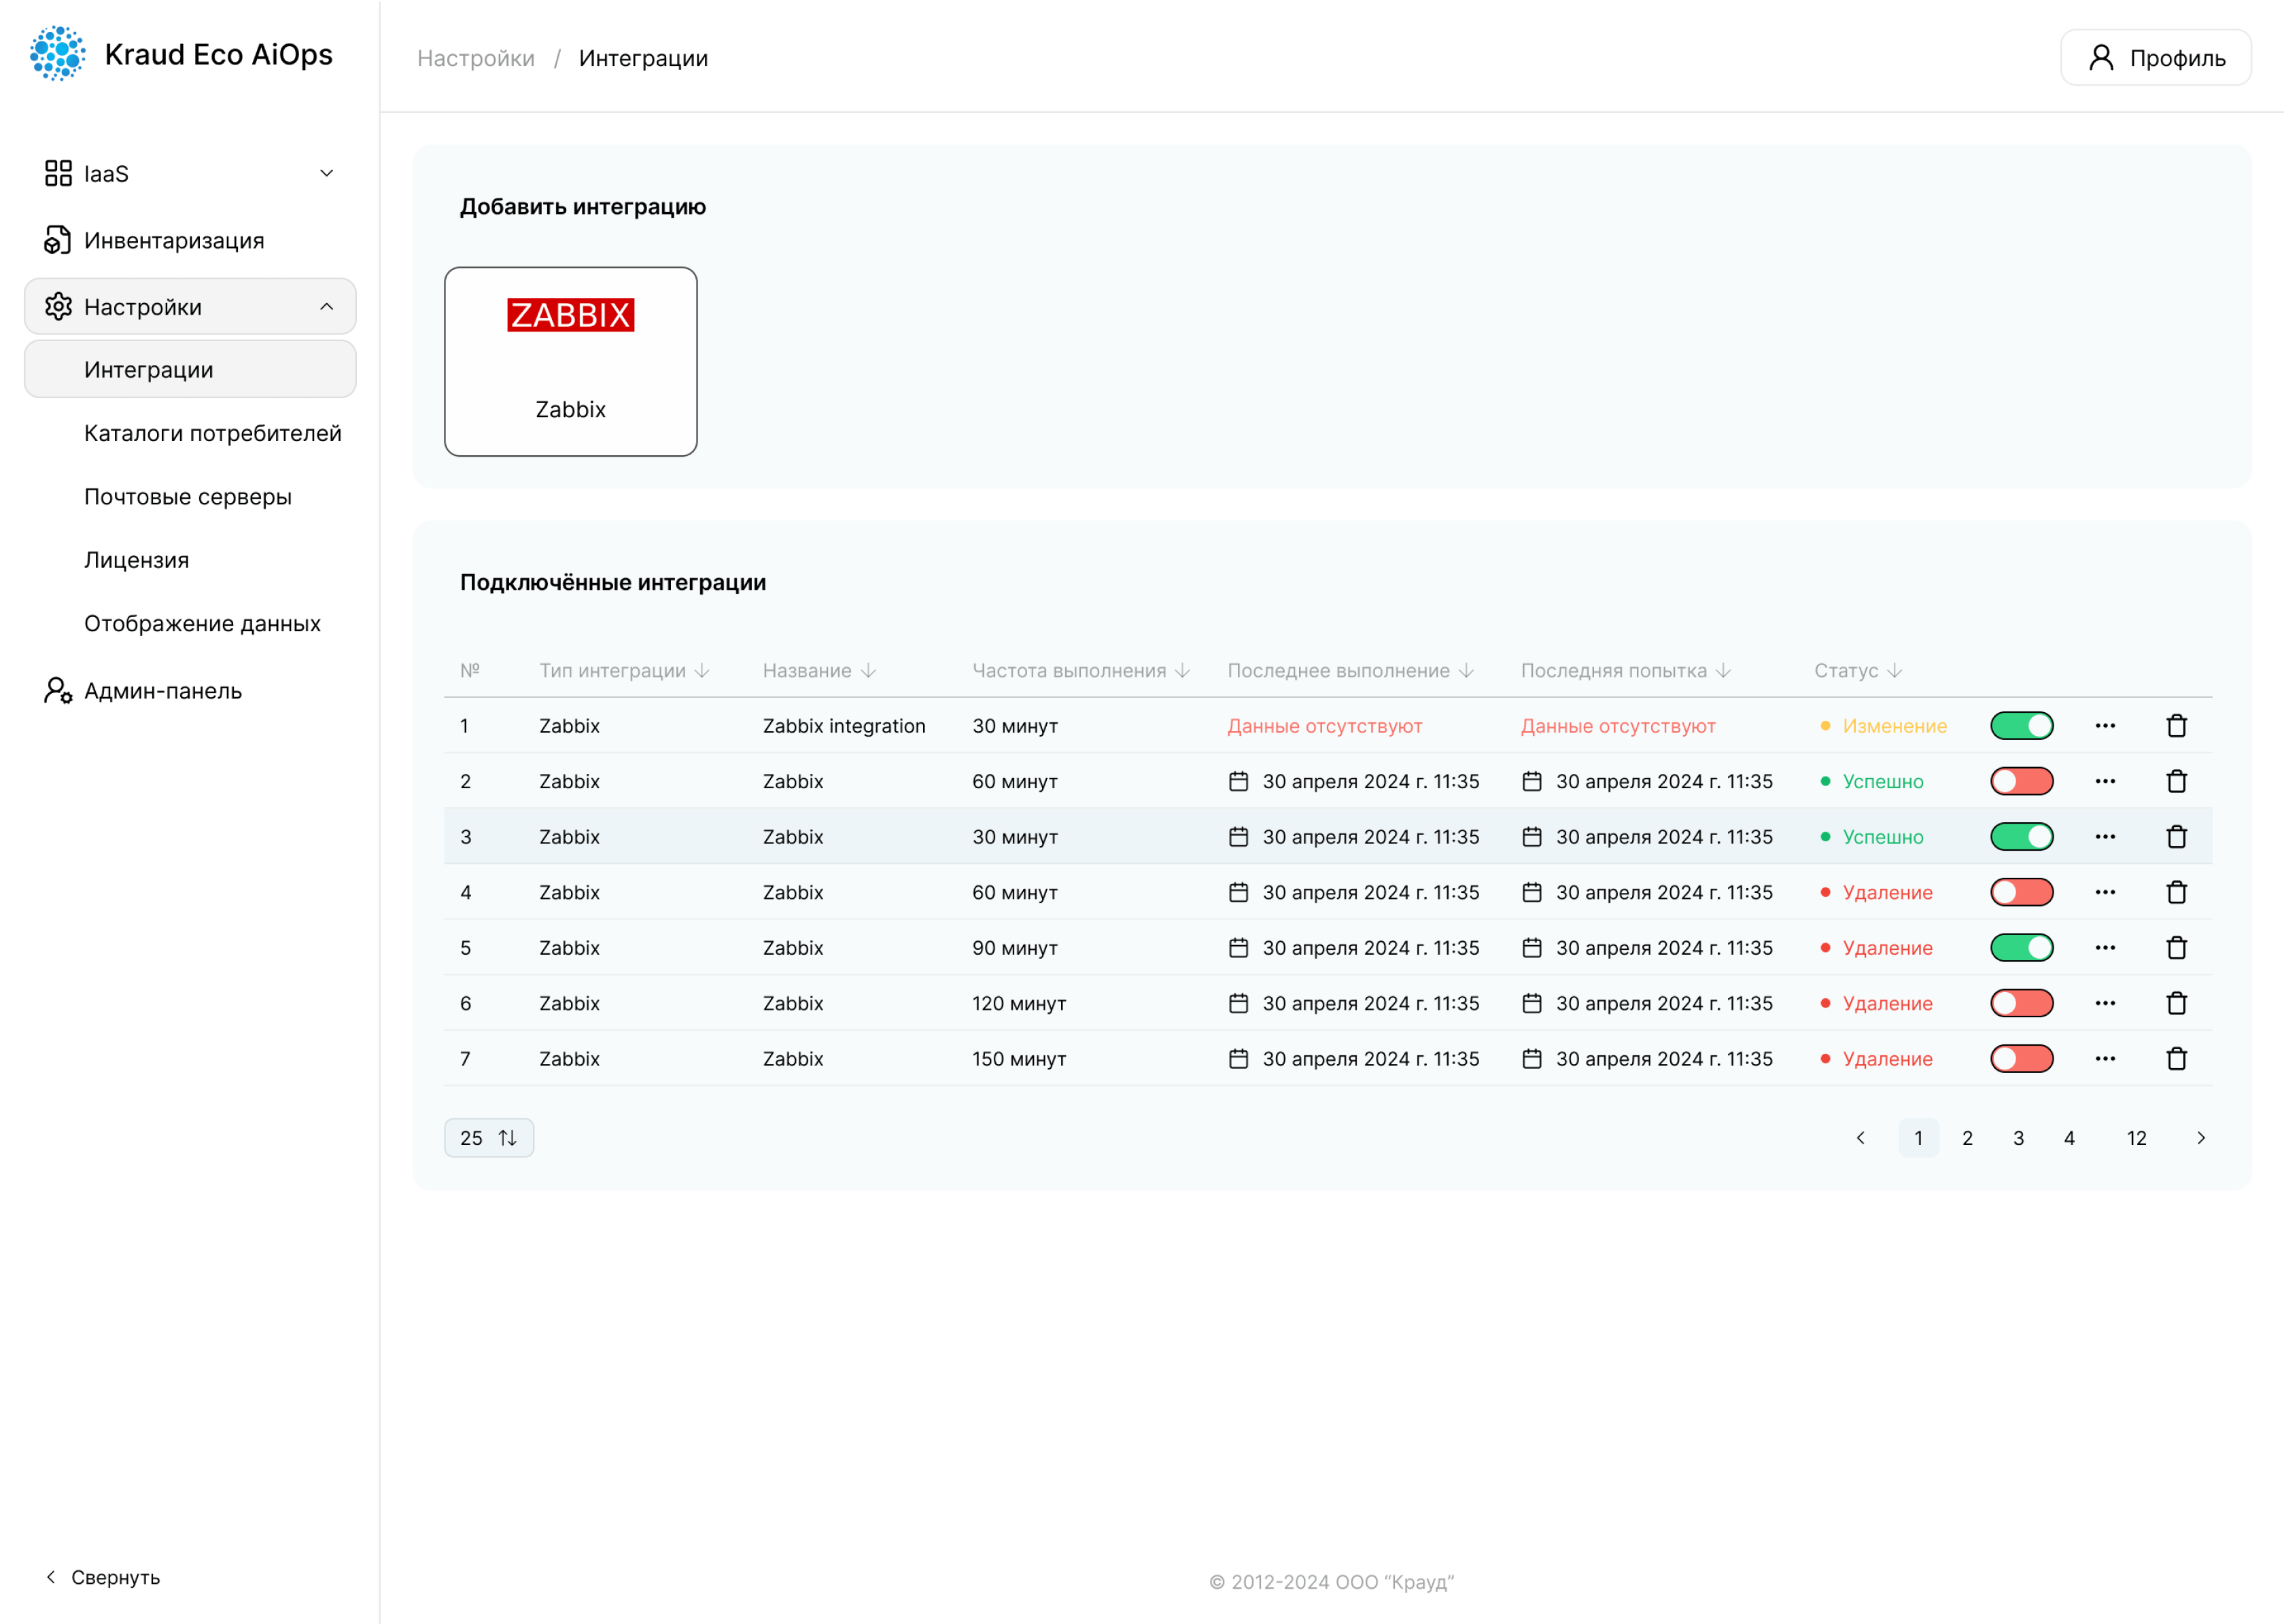Open the 25 rows-per-page dropdown
The width and height of the screenshot is (2284, 1624).
pos(488,1138)
